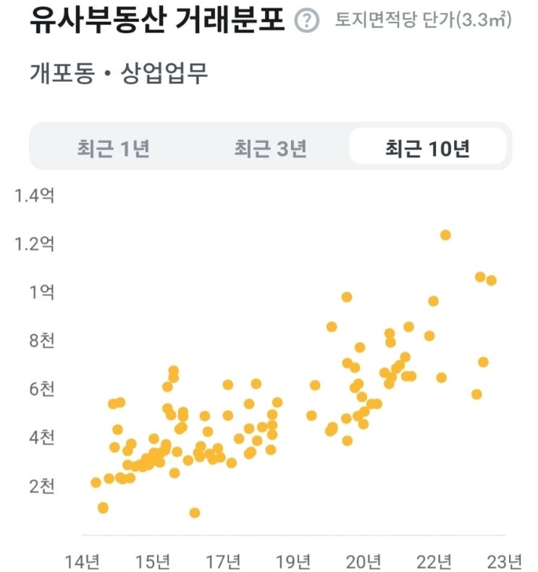The image size is (538, 572).
Task: Tap the 22년 x-axis label
Action: (x=434, y=560)
